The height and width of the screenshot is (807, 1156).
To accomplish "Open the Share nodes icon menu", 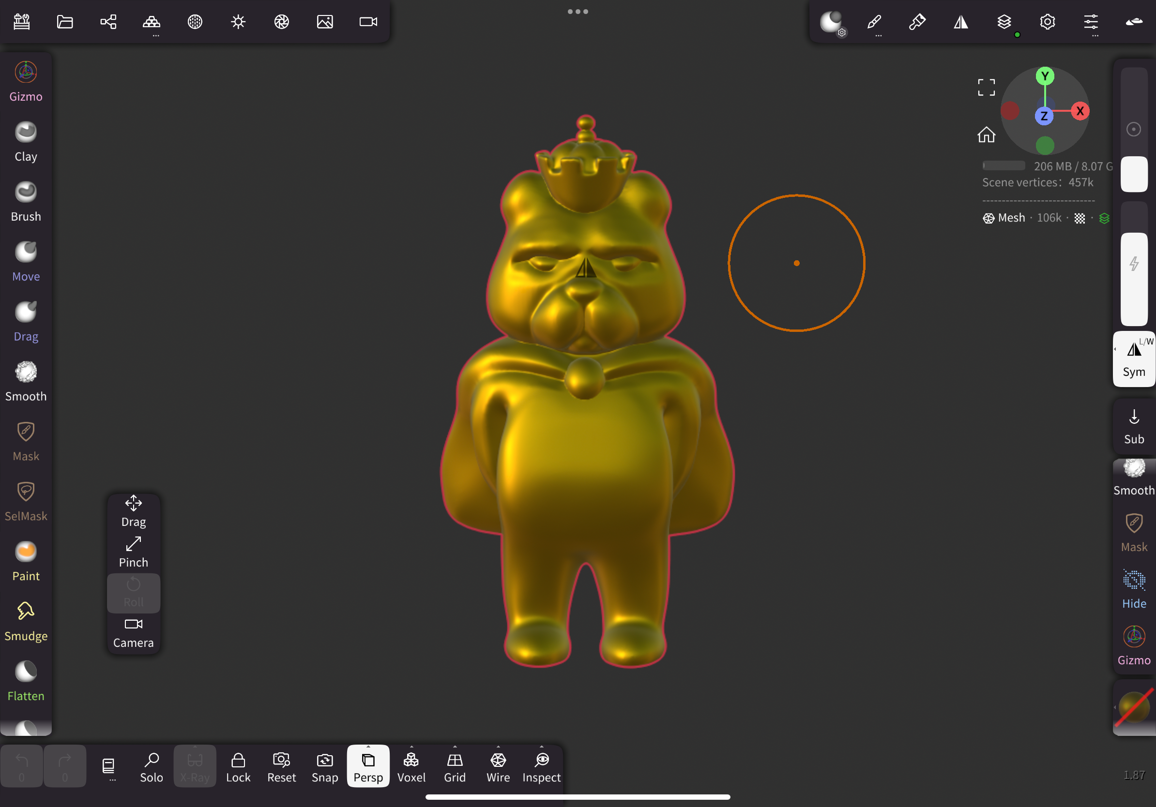I will pos(108,22).
